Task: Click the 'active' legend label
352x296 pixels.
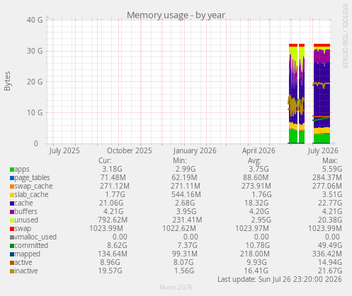Action: point(23,262)
